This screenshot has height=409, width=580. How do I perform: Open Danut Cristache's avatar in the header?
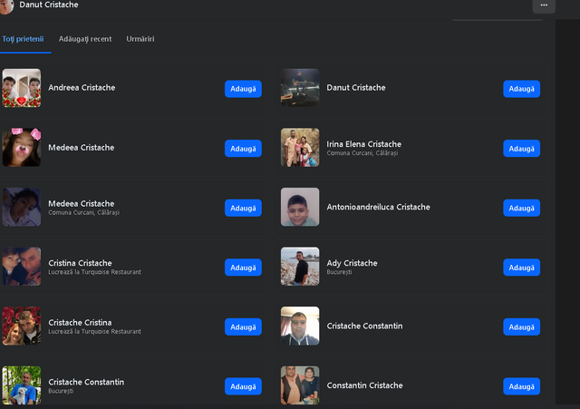click(6, 5)
